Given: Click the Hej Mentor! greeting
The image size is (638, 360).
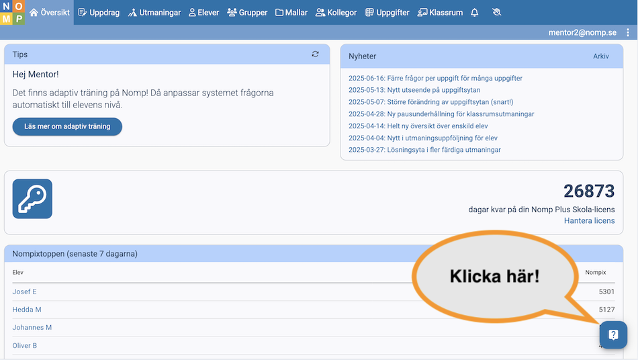Looking at the screenshot, I should coord(36,75).
